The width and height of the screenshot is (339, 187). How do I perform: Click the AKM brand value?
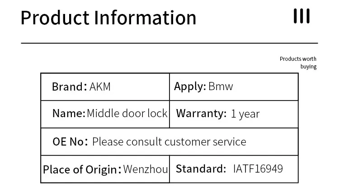coord(100,87)
